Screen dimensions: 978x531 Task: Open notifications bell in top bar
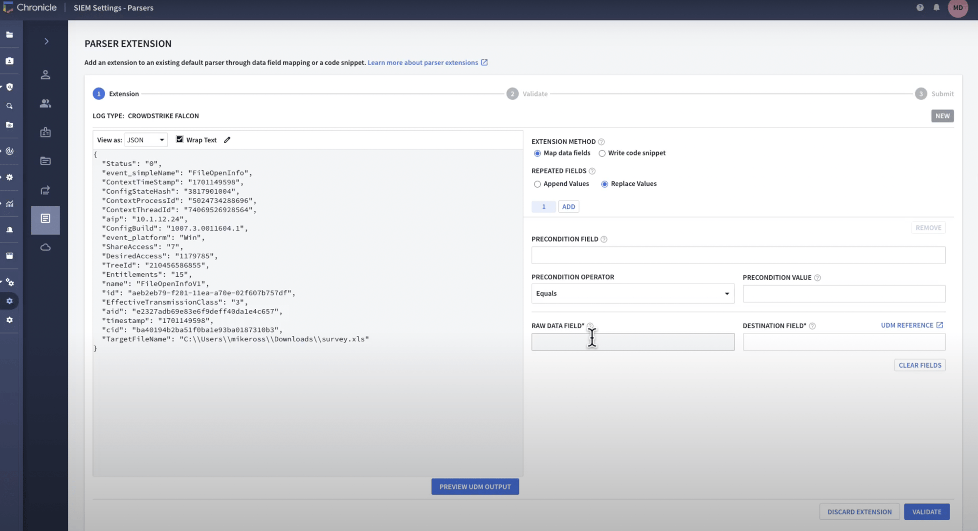pos(936,7)
